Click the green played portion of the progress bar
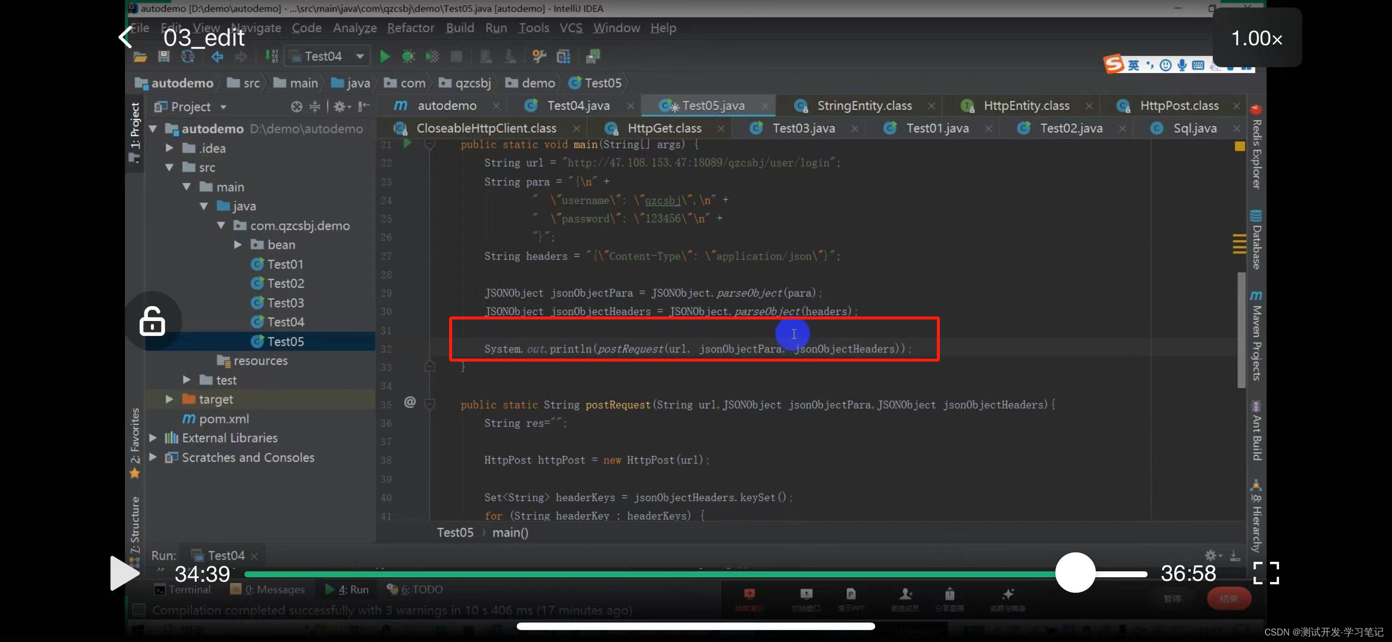 coord(649,574)
